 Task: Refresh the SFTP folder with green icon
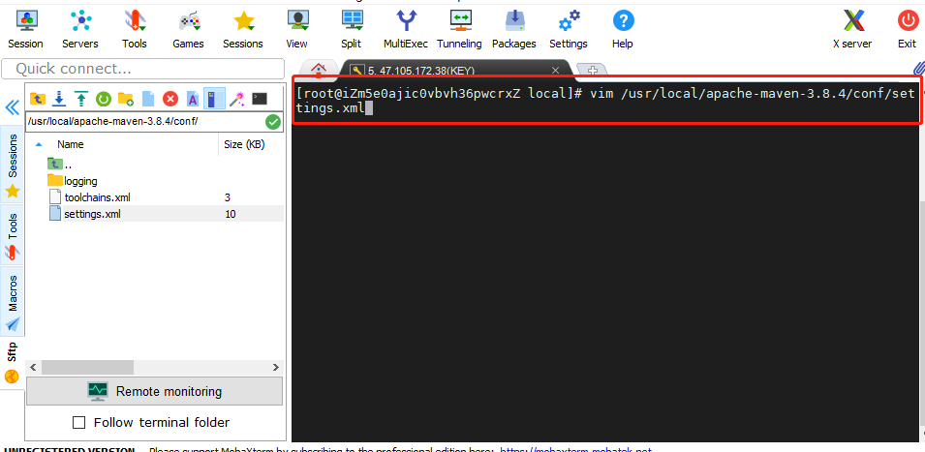104,99
